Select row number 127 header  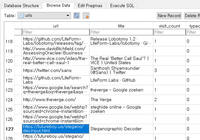[9, 129]
